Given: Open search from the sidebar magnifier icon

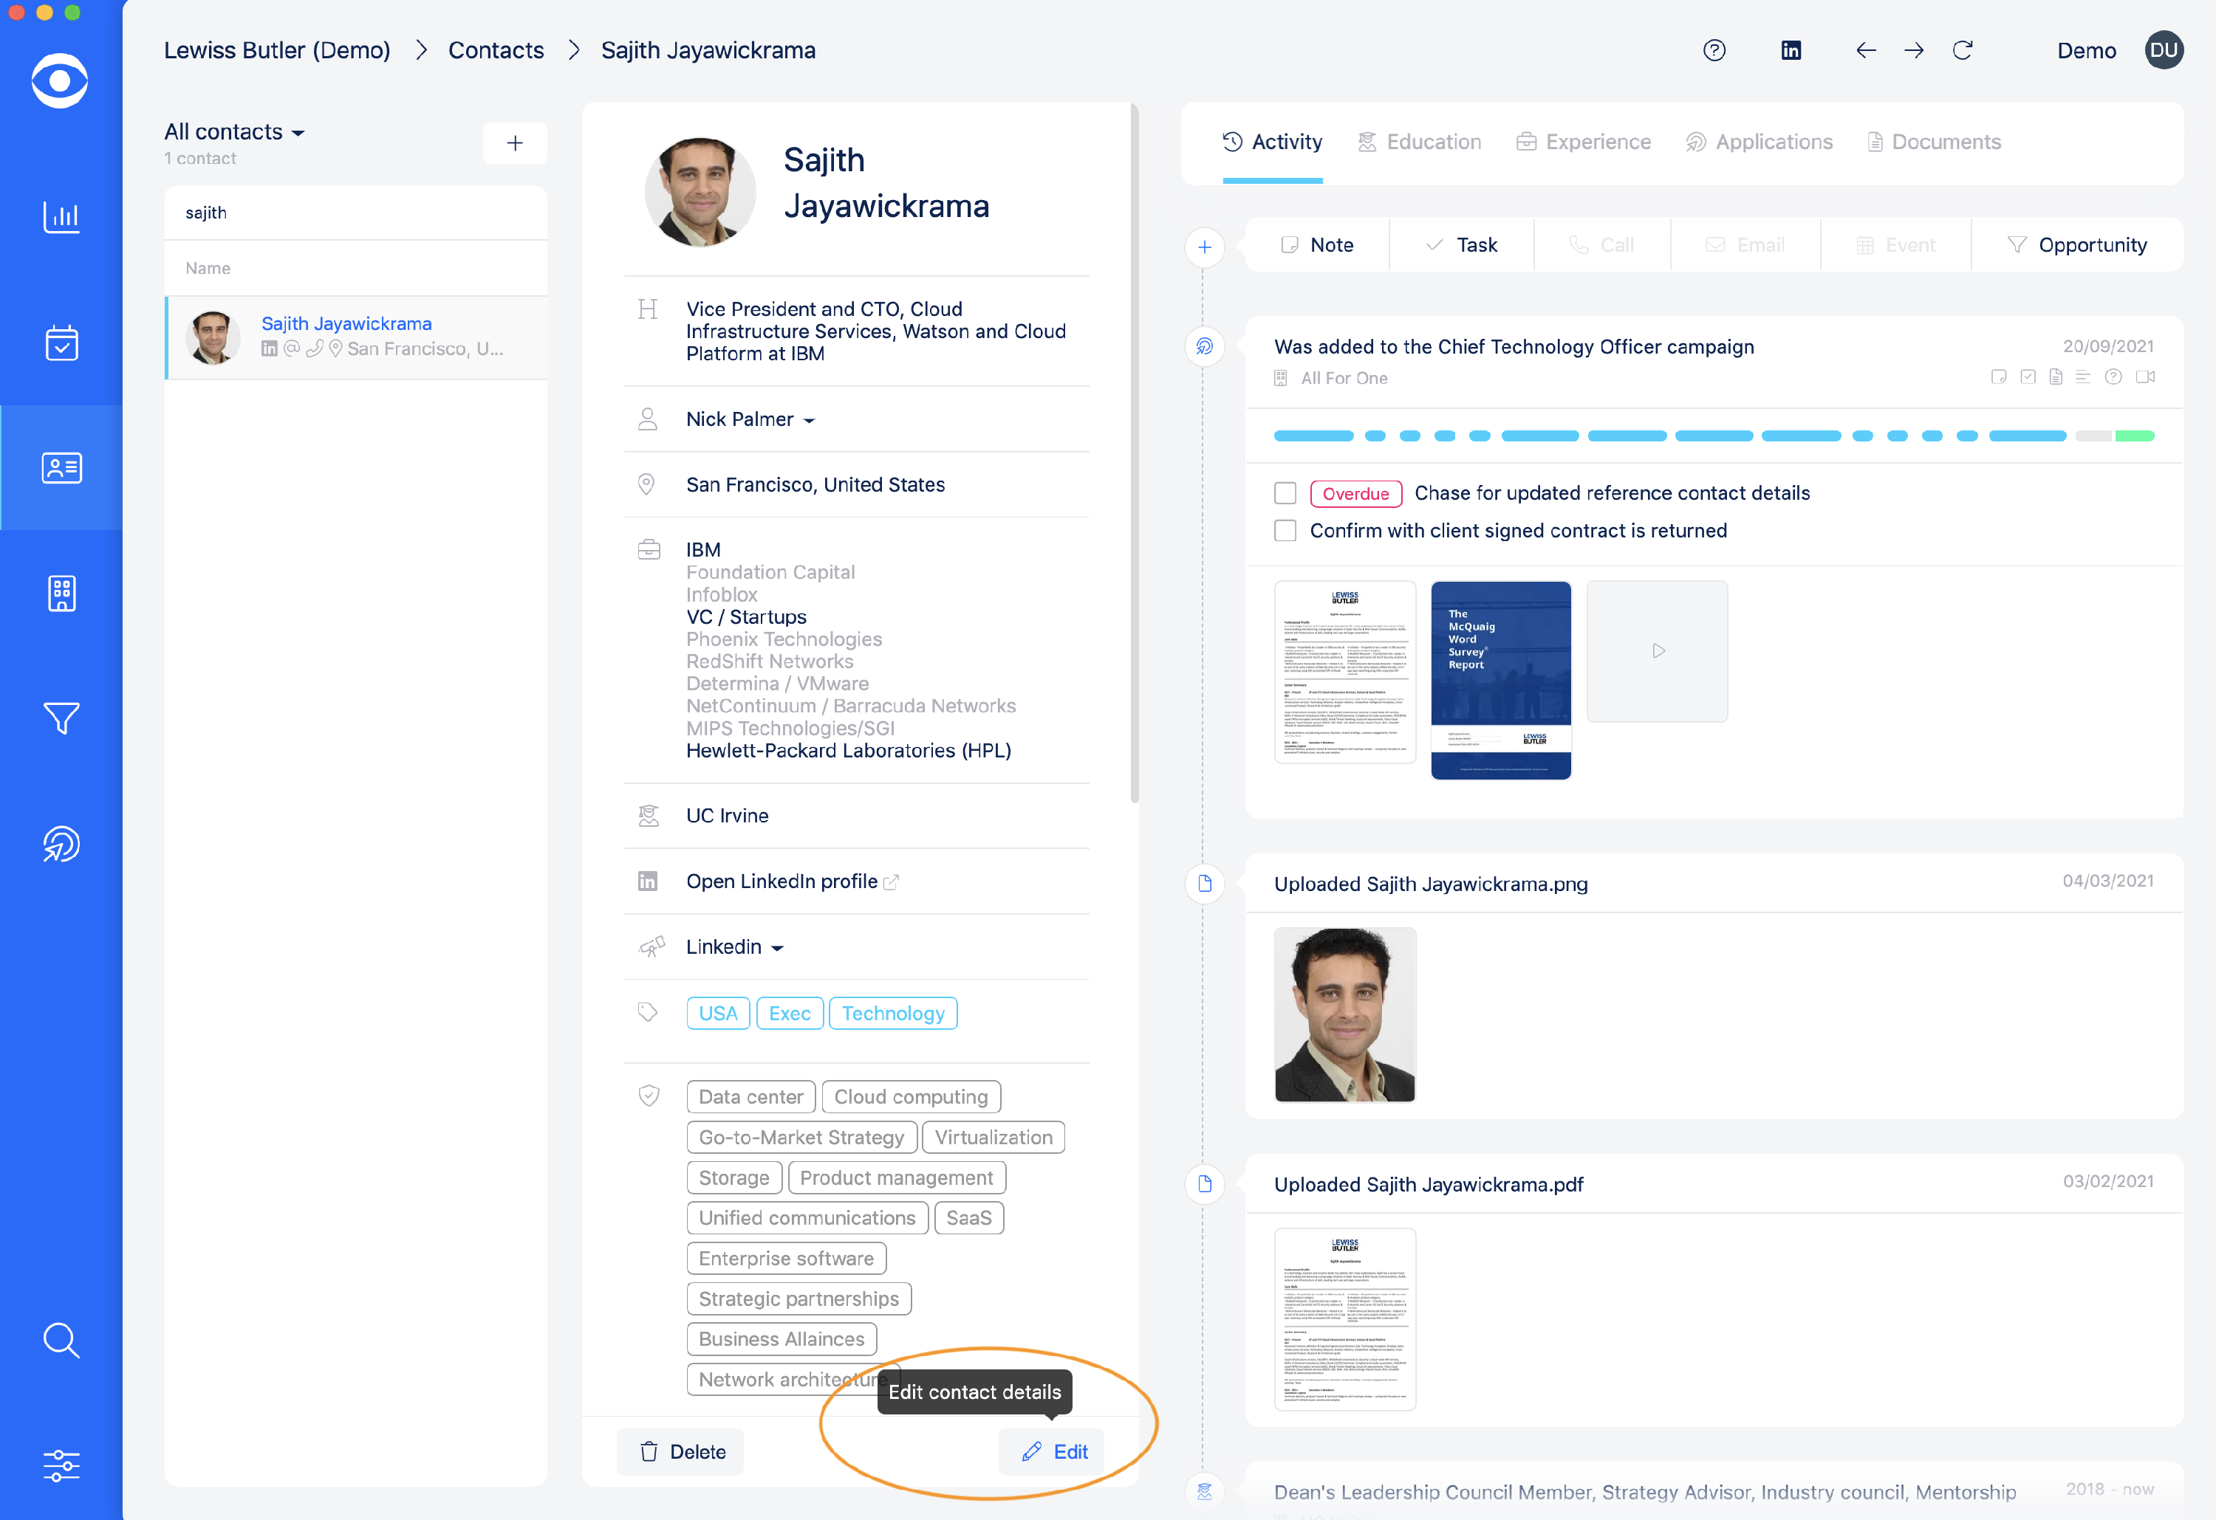Looking at the screenshot, I should [x=61, y=1340].
